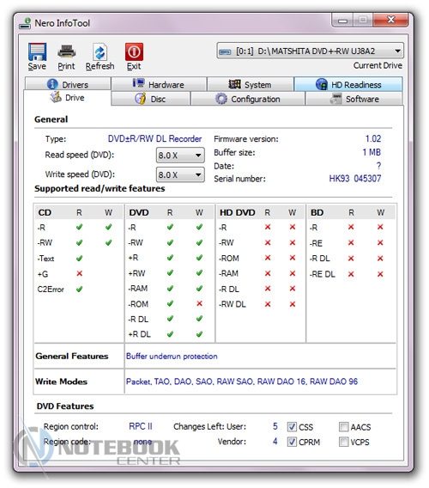Minimize the Nero InfoTool window

pyautogui.click(x=342, y=21)
